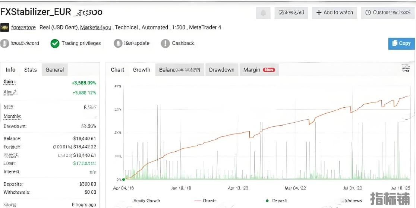The width and height of the screenshot is (416, 208).
Task: Select the General tab in info panel
Action: point(54,70)
